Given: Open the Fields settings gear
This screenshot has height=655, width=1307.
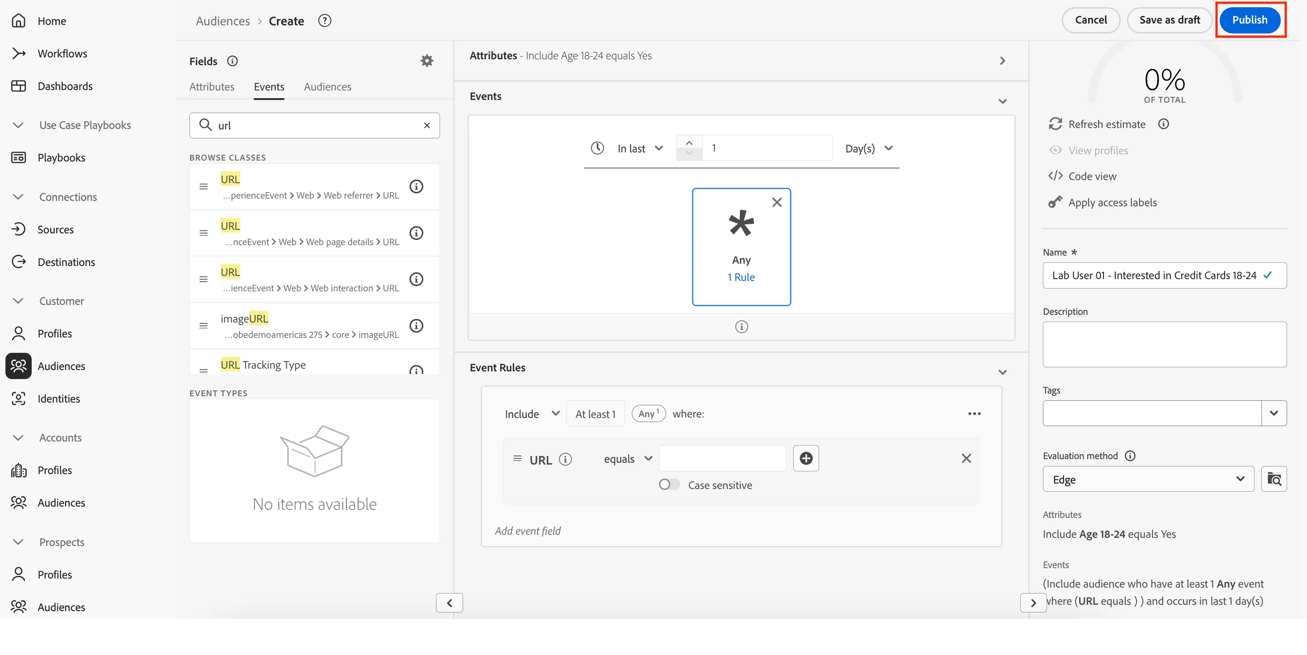Looking at the screenshot, I should point(427,61).
